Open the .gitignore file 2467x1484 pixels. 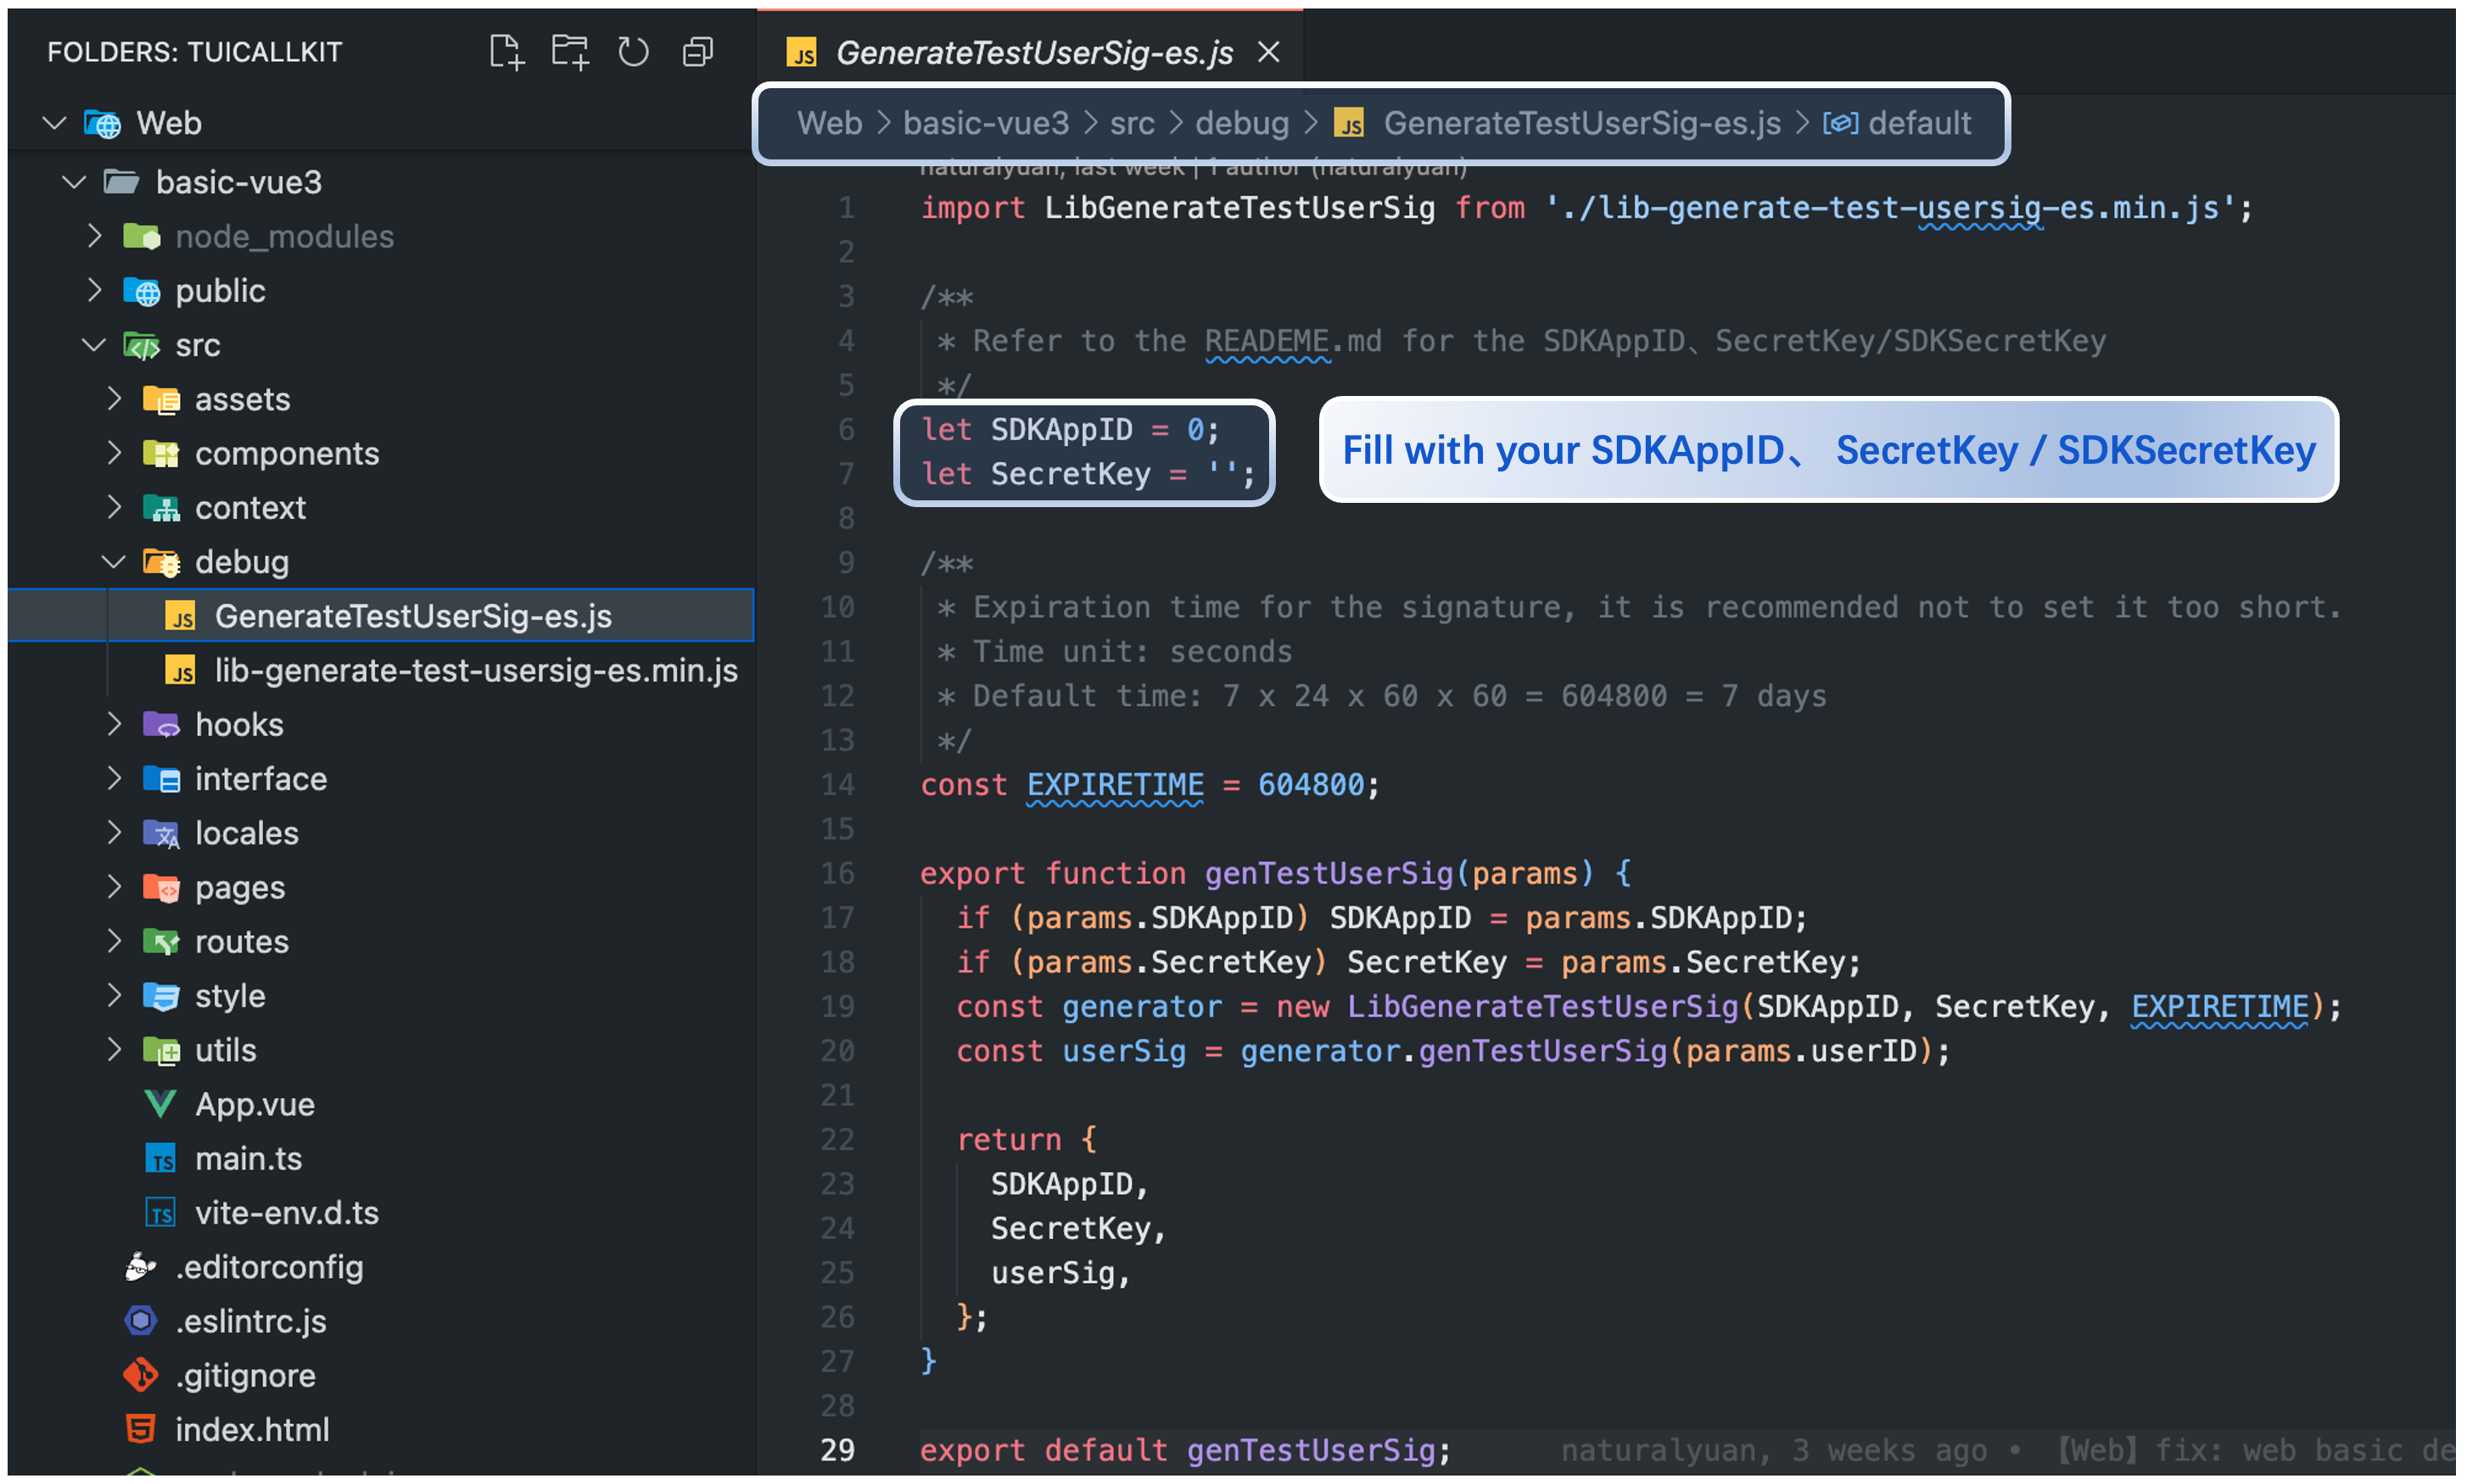click(x=245, y=1376)
